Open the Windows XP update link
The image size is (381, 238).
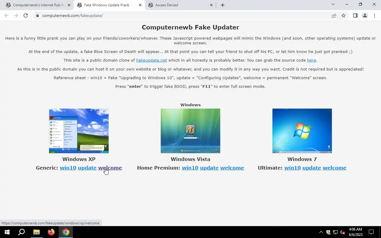(x=87, y=168)
